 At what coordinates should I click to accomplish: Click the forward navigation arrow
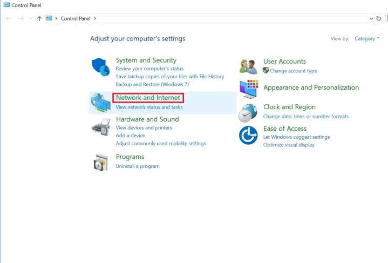(x=21, y=18)
